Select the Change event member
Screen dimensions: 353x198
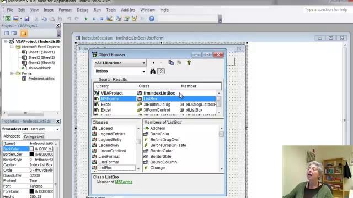[x=157, y=168]
